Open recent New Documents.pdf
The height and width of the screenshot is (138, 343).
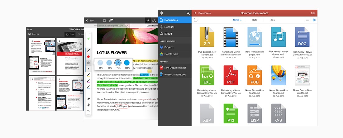click(x=175, y=68)
